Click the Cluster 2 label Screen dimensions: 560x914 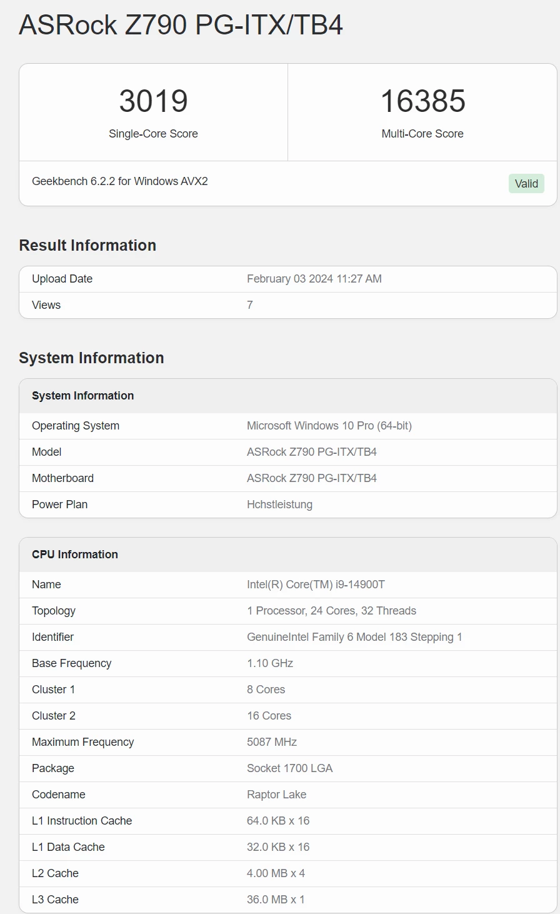[x=54, y=716]
